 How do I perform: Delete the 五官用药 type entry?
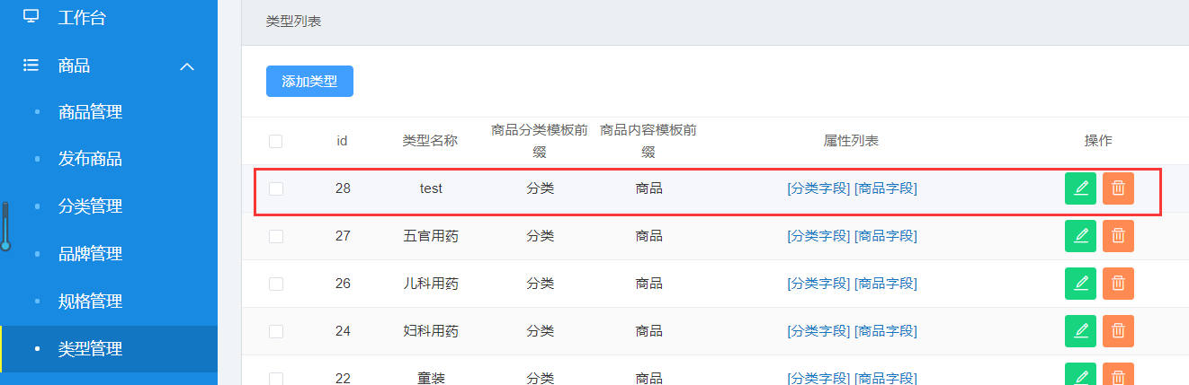pos(1118,236)
